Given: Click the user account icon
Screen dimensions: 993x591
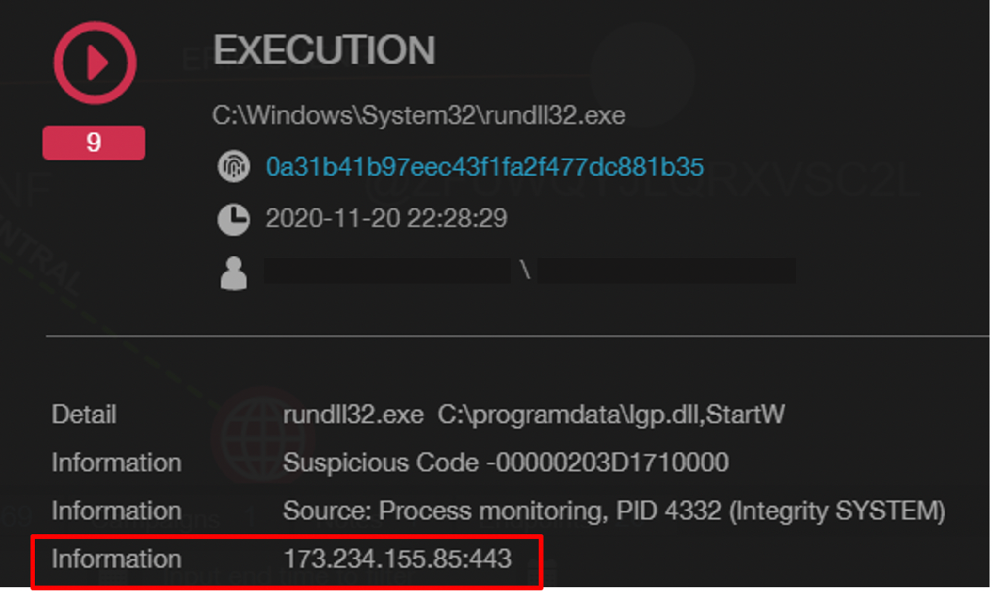Looking at the screenshot, I should (x=234, y=273).
